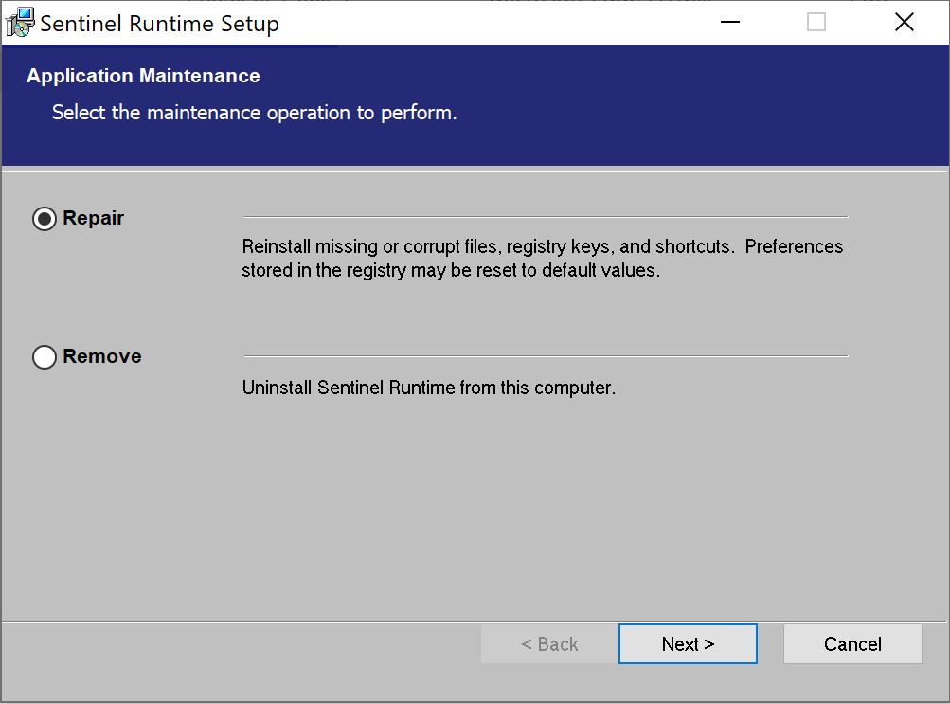Viewport: 950px width, 704px height.
Task: Click the 'Select the maintenance operation' subtitle
Action: click(x=254, y=113)
